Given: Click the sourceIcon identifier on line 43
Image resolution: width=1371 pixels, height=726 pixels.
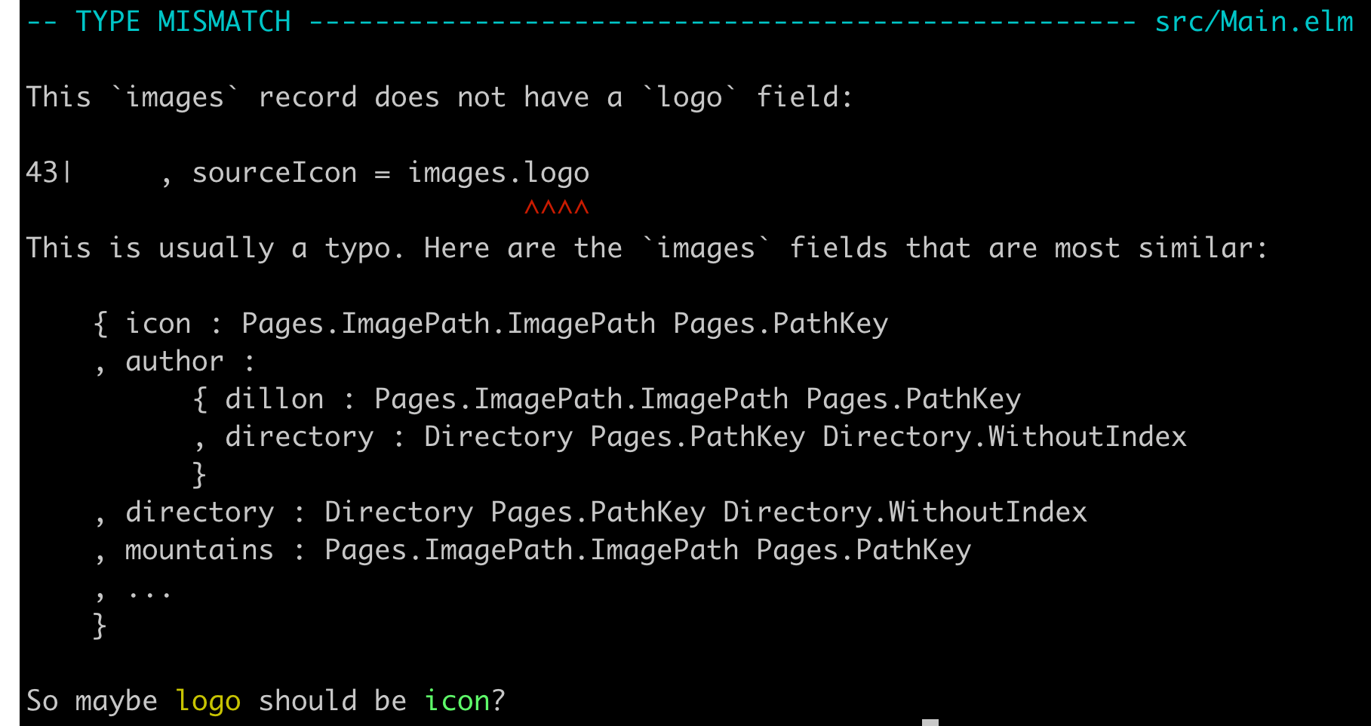Looking at the screenshot, I should [x=274, y=173].
